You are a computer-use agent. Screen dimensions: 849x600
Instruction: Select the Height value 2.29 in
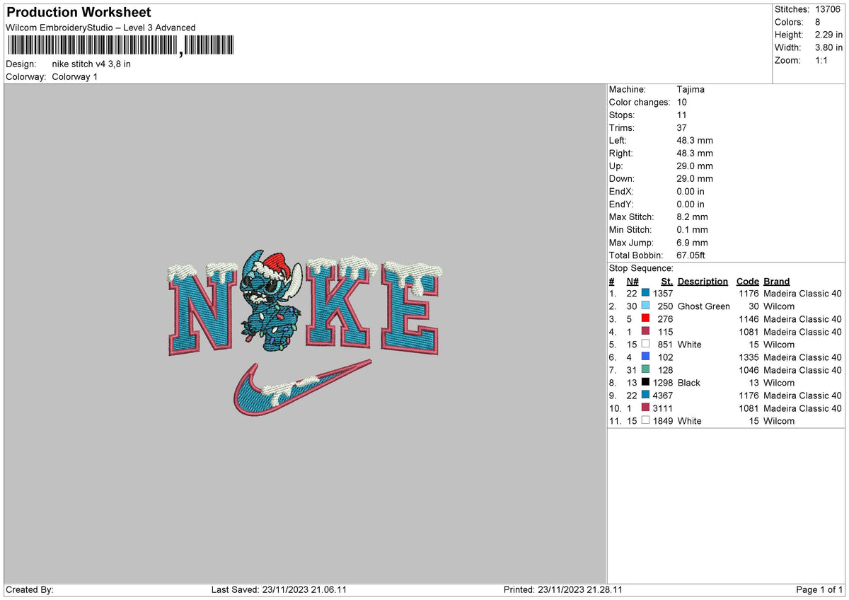828,35
